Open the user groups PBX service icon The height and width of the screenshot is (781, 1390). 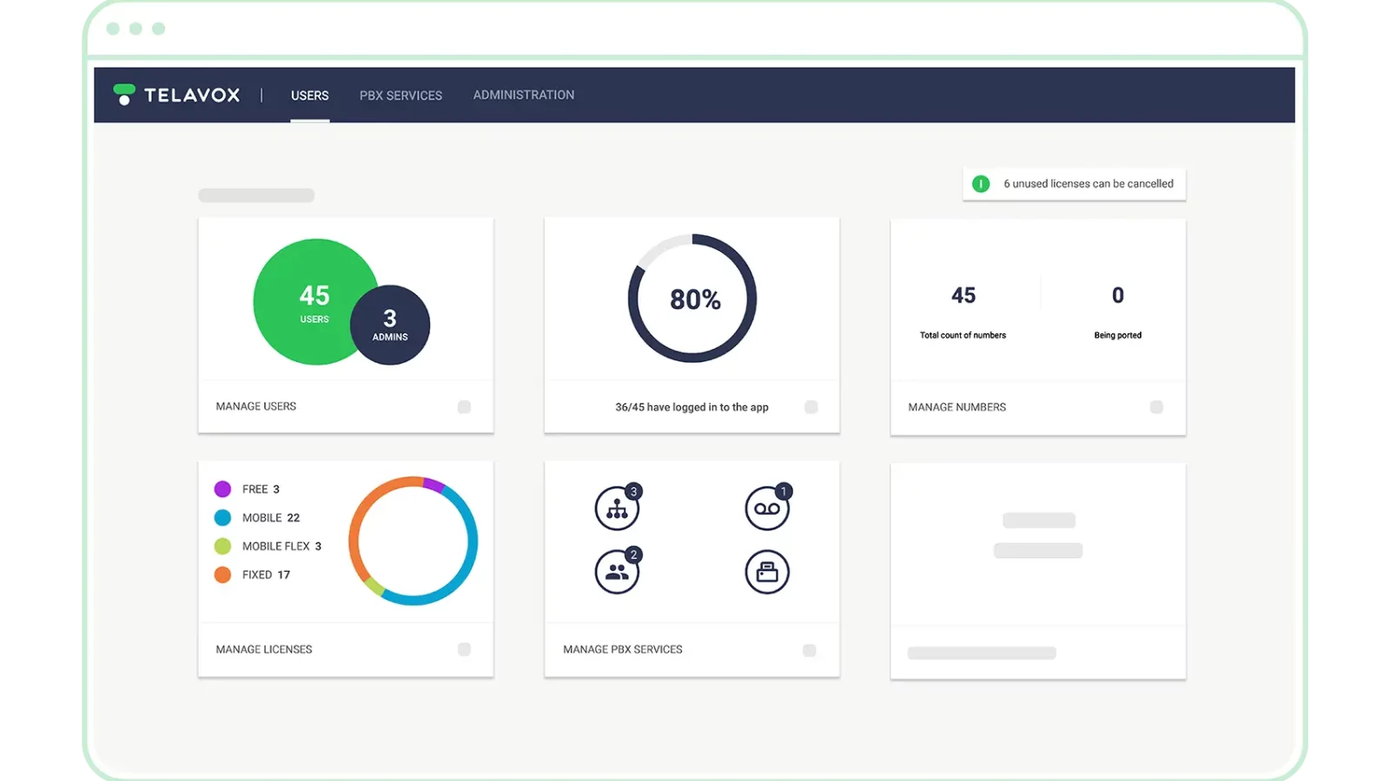point(617,572)
